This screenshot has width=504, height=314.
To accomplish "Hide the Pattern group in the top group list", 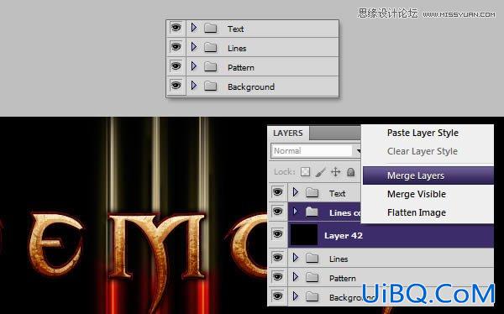I will click(x=176, y=66).
